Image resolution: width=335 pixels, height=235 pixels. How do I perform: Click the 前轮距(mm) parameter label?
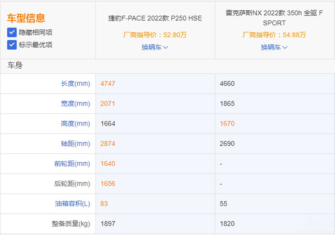(72, 164)
